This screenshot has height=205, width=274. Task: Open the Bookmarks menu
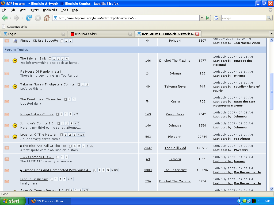(50, 10)
